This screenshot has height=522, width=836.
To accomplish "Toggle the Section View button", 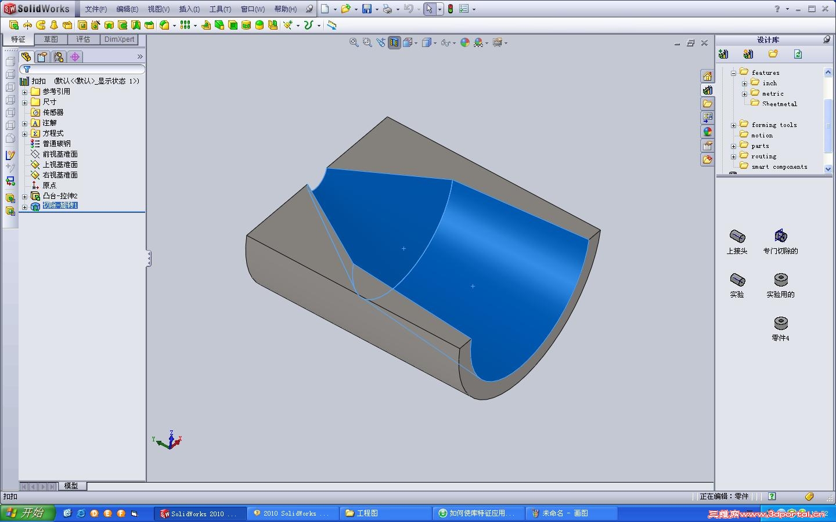I will 394,42.
